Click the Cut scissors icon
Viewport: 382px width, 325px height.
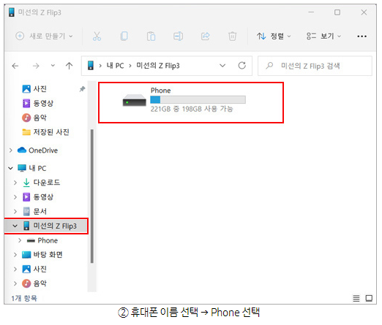point(97,37)
